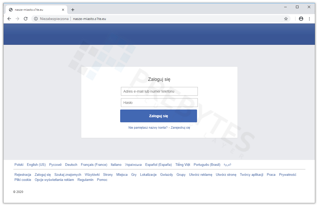This screenshot has height=207, width=319.
Task: Open the Twórcy aplikacji footer link
Action: pyautogui.click(x=252, y=175)
